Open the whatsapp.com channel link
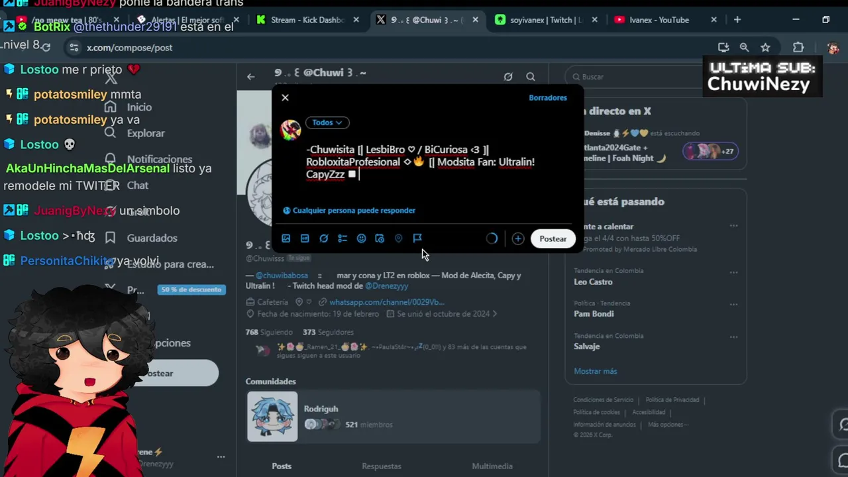Screen dimensions: 848x477 click(x=387, y=302)
